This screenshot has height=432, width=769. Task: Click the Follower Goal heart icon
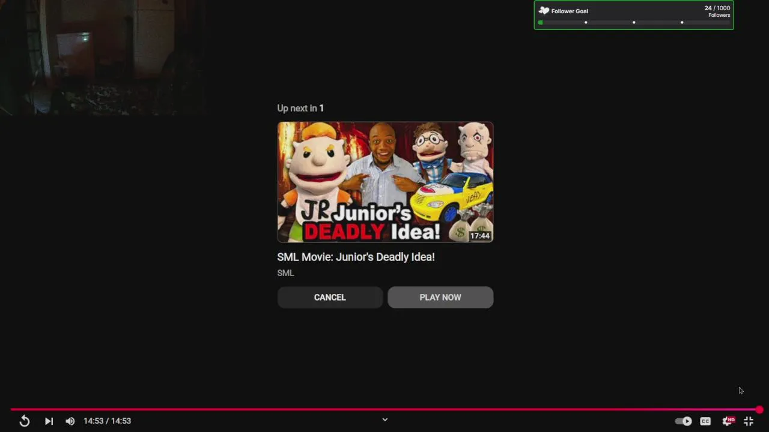click(544, 11)
